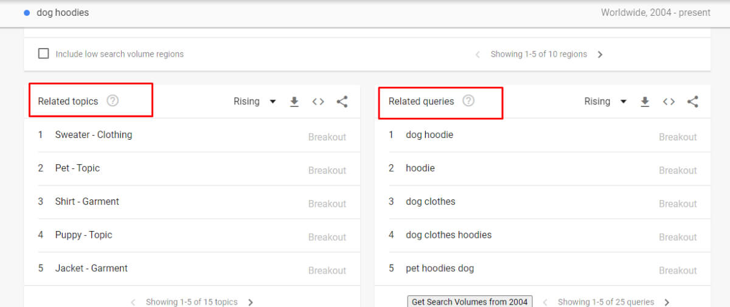Share the Related queries card
Screen dimensions: 730x307
click(692, 102)
